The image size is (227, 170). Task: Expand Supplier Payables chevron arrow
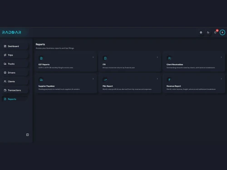[93, 79]
